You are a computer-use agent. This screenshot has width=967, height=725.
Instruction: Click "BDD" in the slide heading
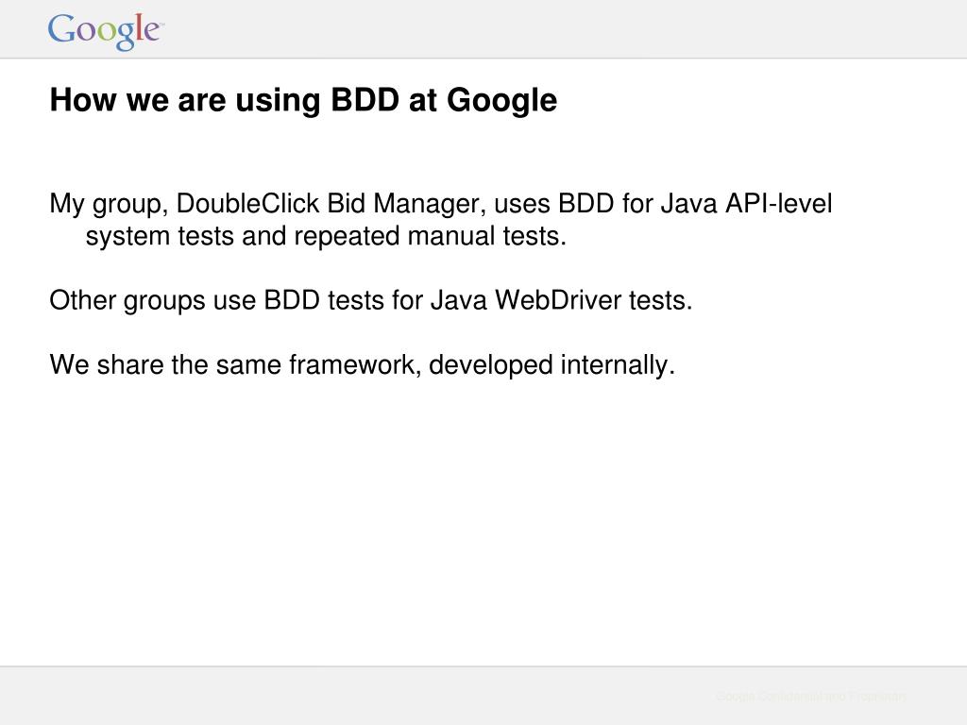tap(365, 100)
